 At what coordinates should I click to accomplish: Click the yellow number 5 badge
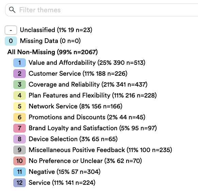point(20,106)
